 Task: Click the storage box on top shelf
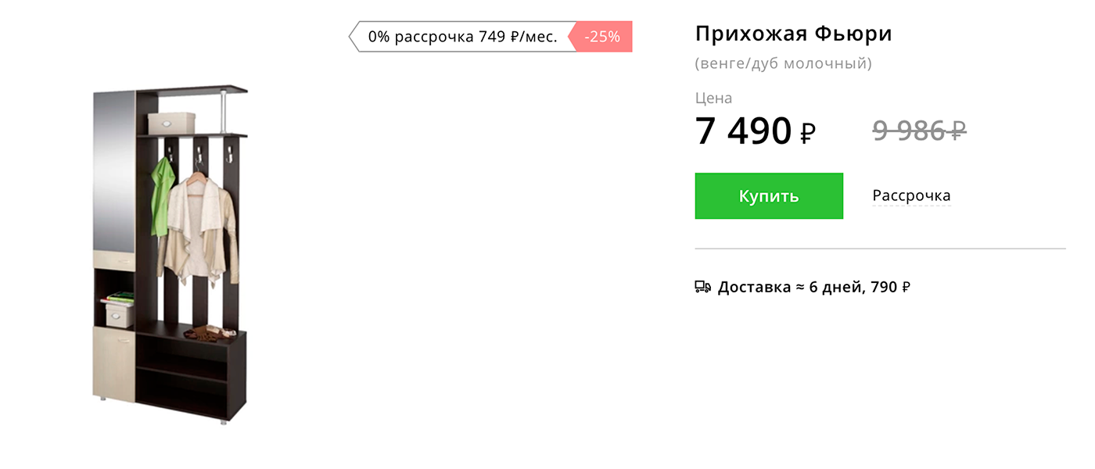click(x=171, y=123)
